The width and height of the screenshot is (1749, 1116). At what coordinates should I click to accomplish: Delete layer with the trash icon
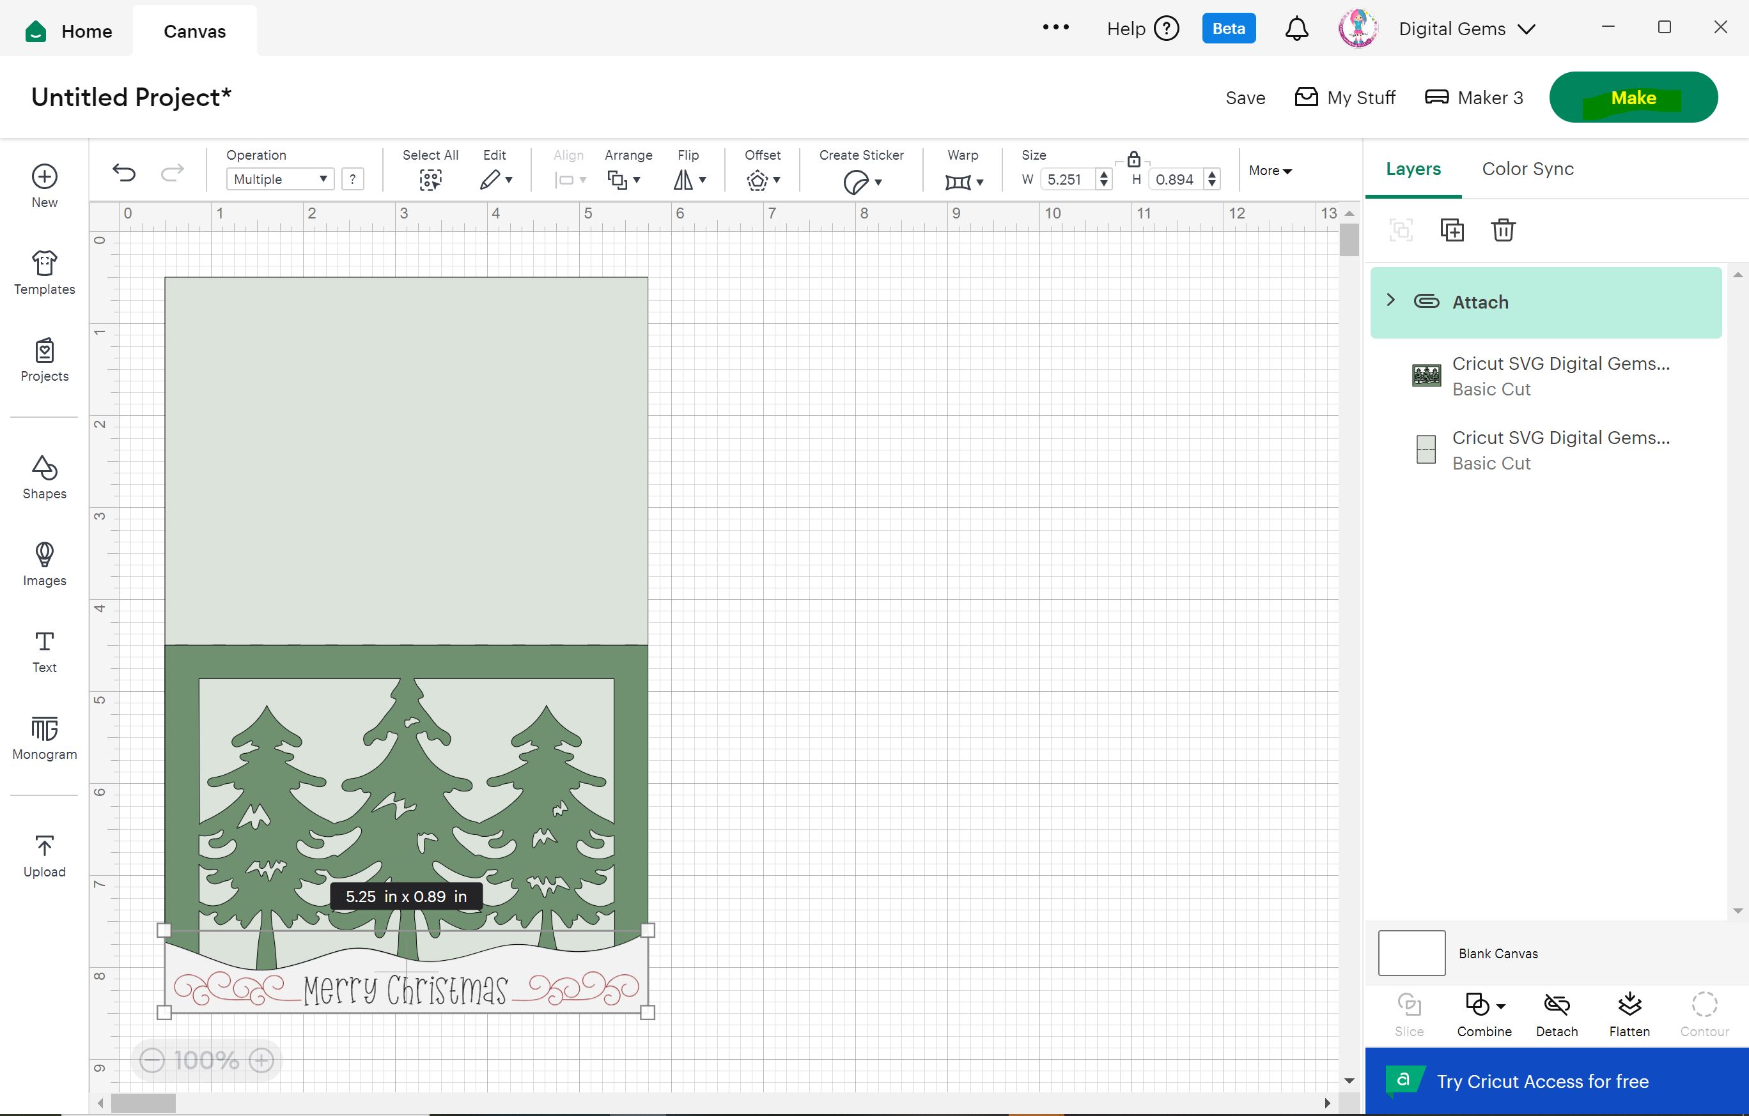(1502, 230)
